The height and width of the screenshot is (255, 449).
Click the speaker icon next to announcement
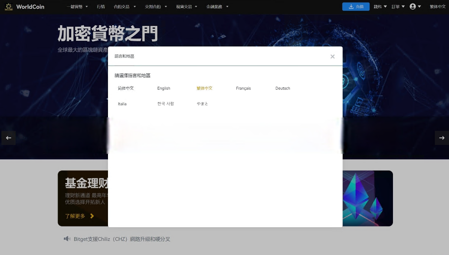[67, 239]
